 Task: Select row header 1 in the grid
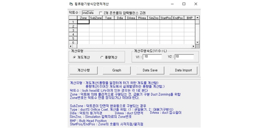(x=73, y=22)
